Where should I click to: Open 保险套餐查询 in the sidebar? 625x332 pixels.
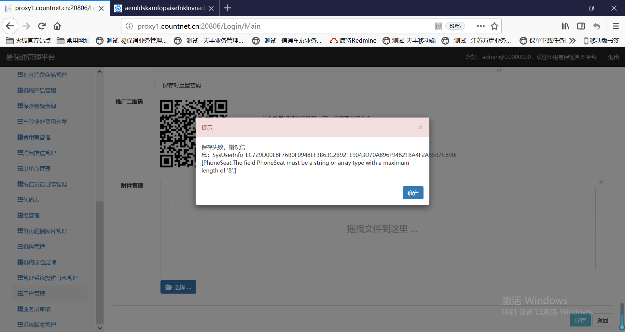37,106
